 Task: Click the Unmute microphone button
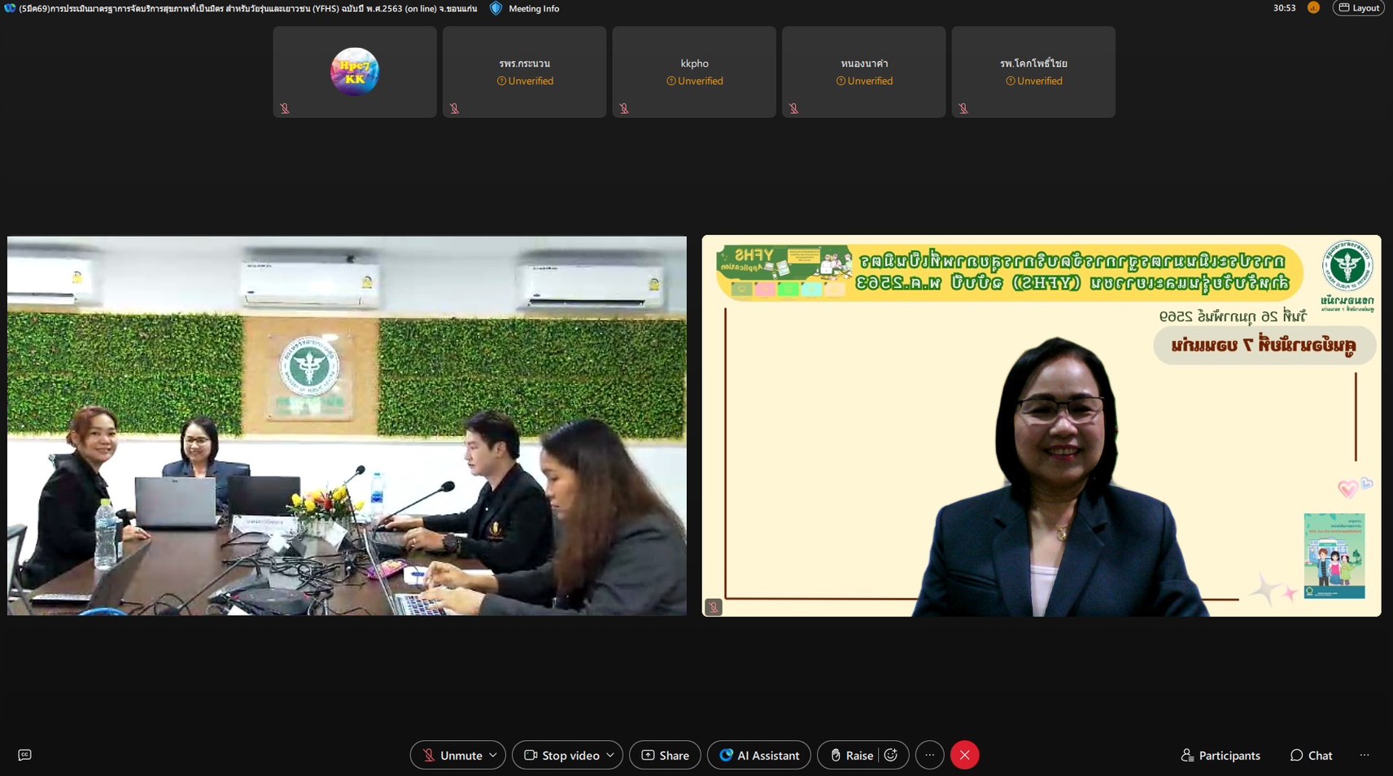[452, 755]
